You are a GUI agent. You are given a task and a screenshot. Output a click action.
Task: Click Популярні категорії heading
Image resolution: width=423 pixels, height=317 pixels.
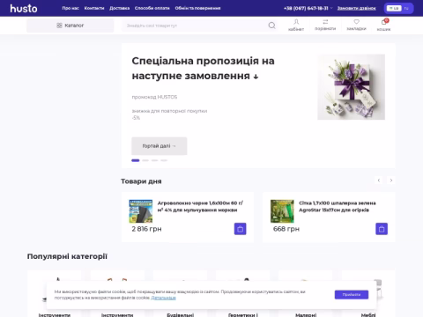[x=67, y=256]
